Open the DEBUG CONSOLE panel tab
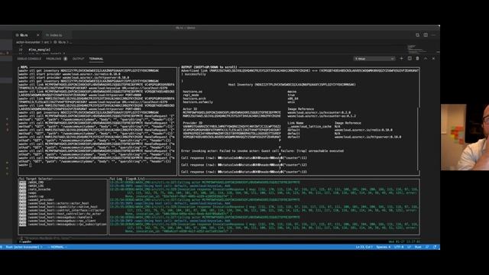 29,59
